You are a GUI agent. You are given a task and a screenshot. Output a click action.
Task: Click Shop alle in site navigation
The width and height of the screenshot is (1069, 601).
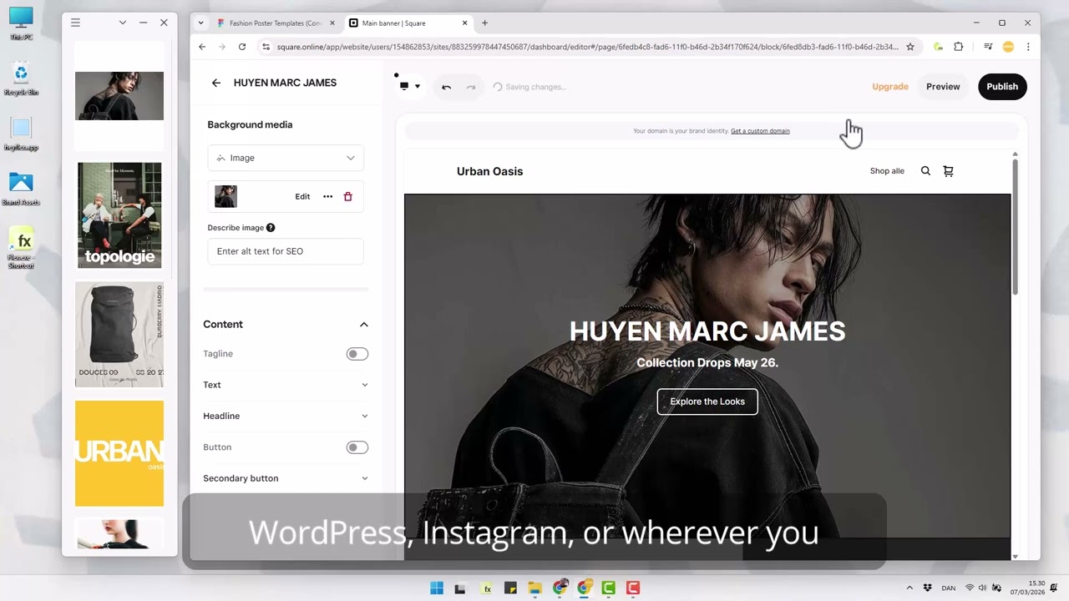887,171
